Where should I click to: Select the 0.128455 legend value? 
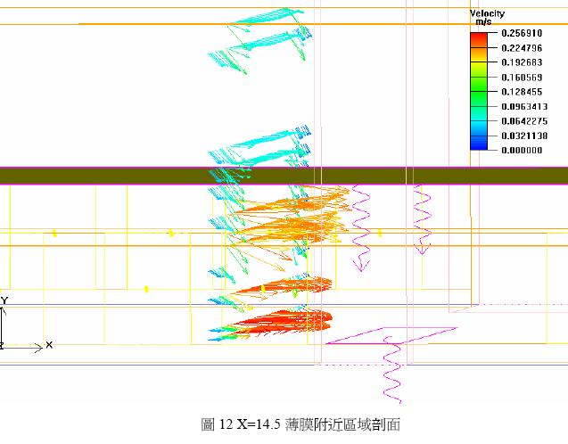click(x=522, y=92)
